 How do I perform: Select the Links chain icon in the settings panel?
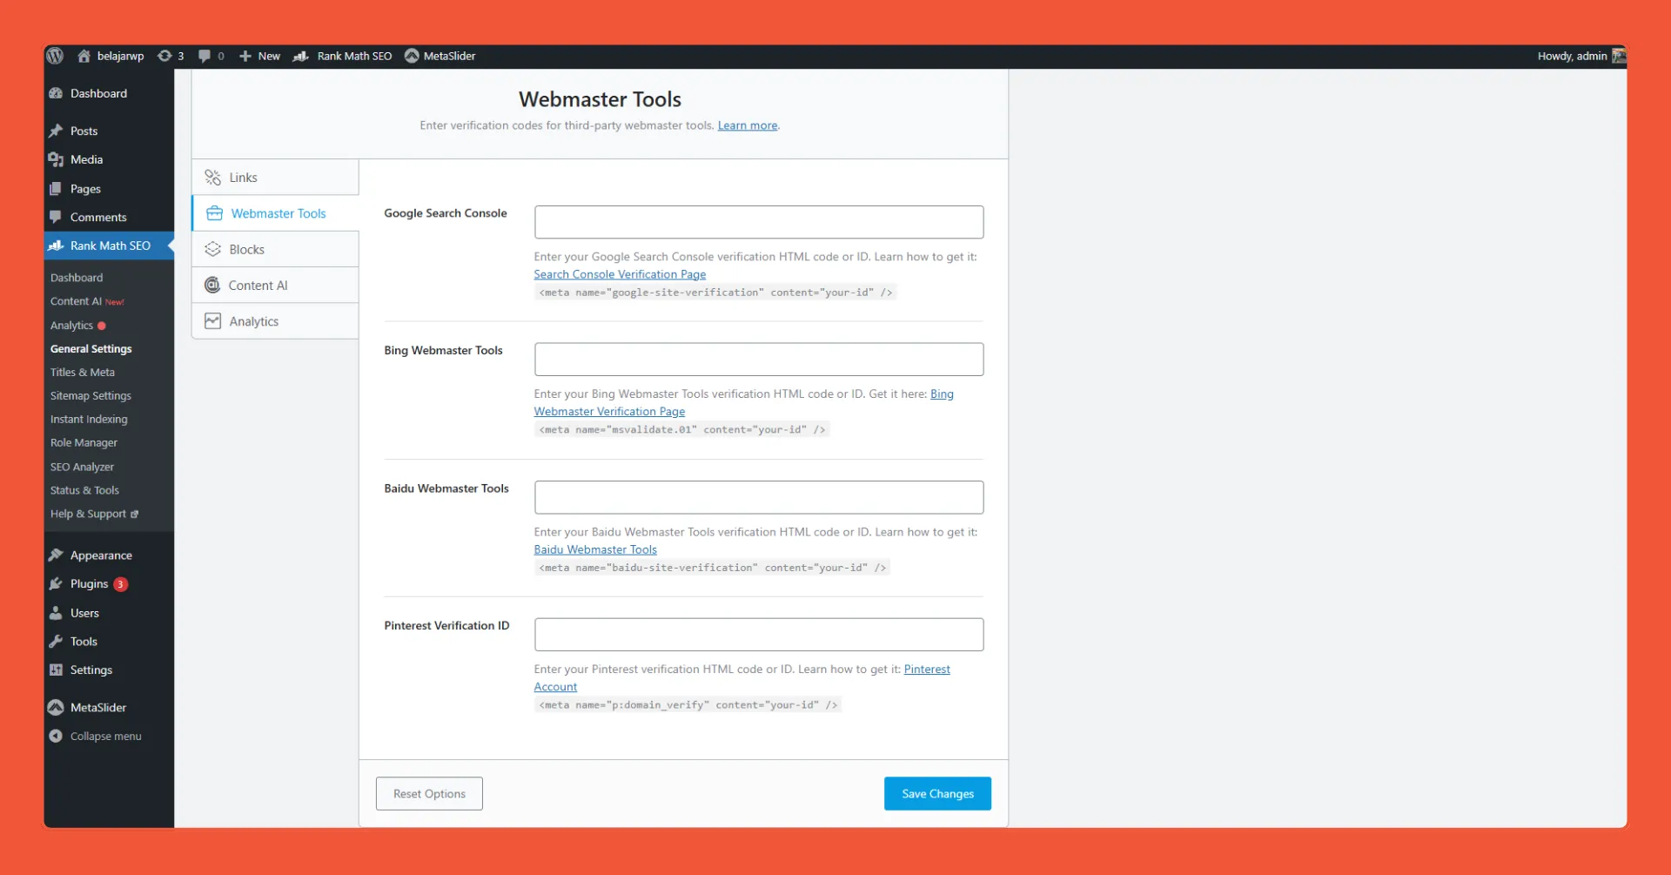[213, 177]
